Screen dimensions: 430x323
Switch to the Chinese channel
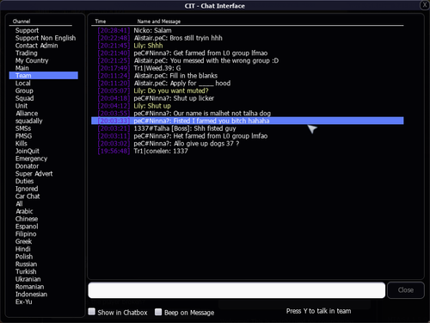pyautogui.click(x=27, y=219)
